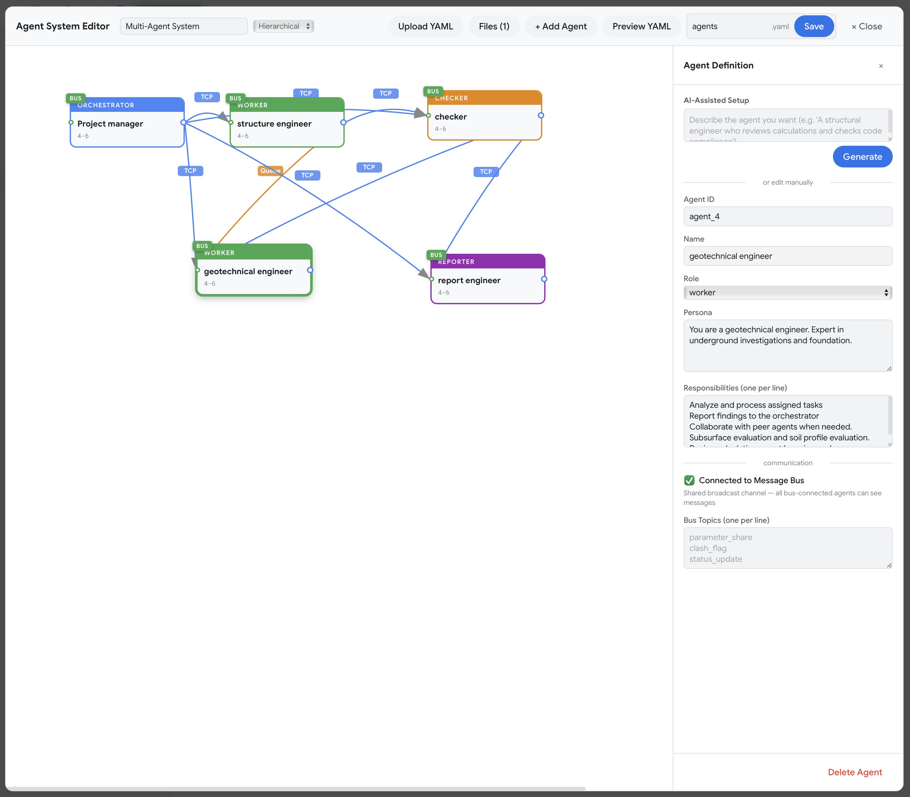Click the BUS badge on report engineer node
The width and height of the screenshot is (910, 797).
point(436,254)
